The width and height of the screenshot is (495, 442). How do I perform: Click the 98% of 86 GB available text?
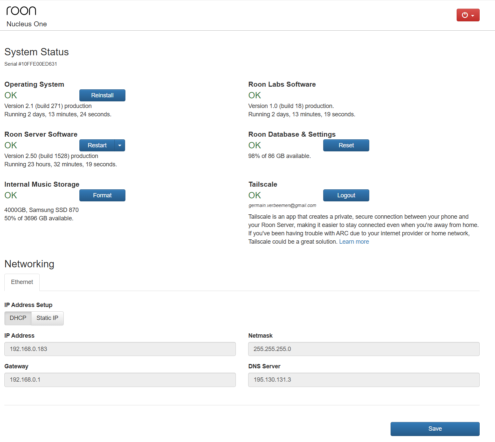point(280,156)
